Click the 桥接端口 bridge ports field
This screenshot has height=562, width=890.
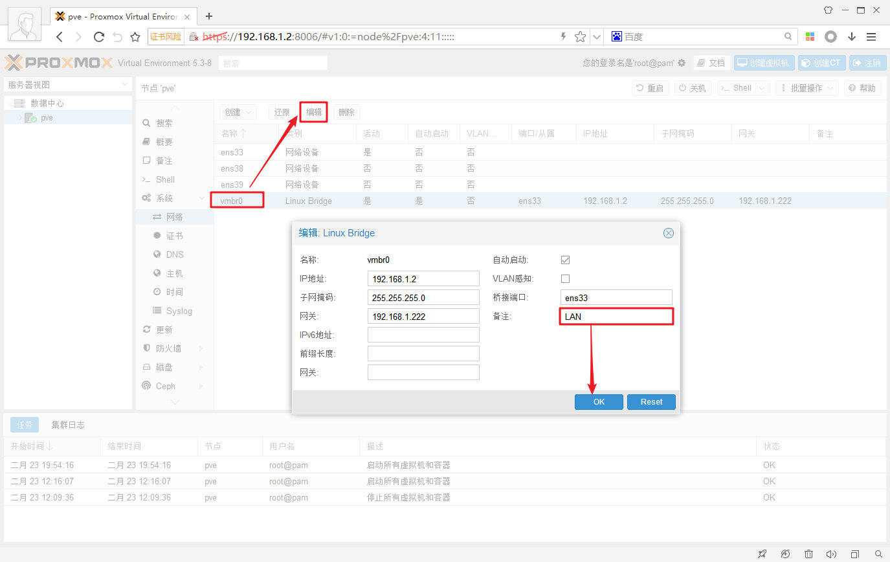coord(616,297)
